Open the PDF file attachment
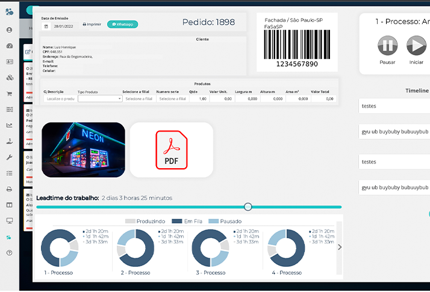This screenshot has height=292, width=430. coord(172,150)
